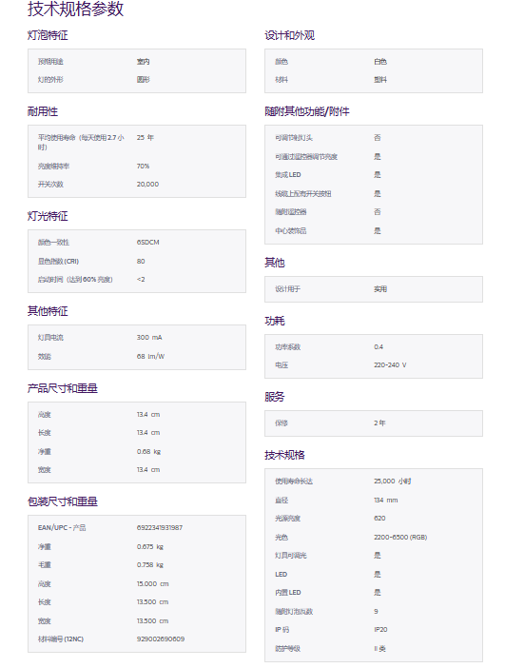The width and height of the screenshot is (505, 668).
Task: Click the 灯泡特征 section heading
Action: 48,35
